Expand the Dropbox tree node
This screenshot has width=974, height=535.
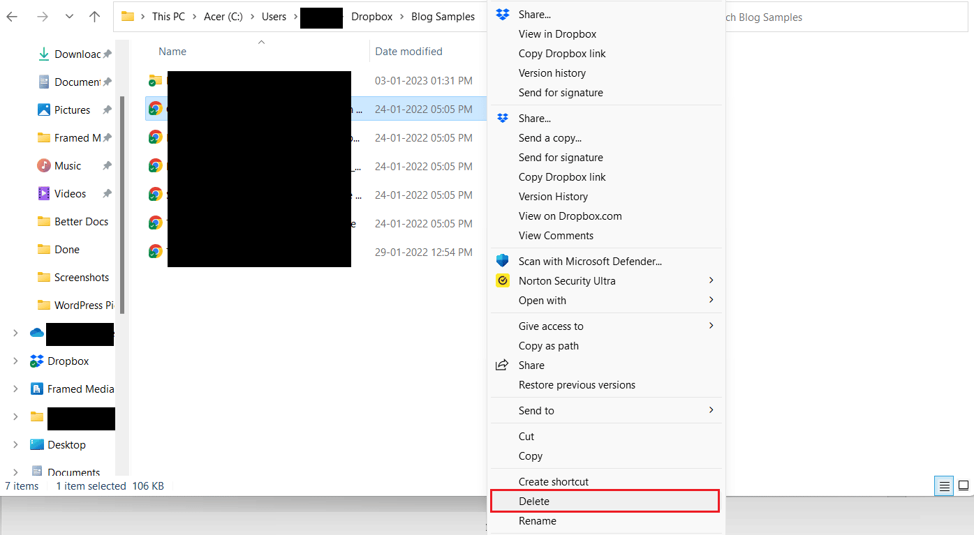(15, 361)
